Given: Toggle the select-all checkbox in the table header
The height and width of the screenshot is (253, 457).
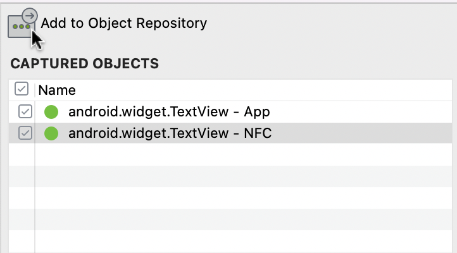Looking at the screenshot, I should [21, 89].
